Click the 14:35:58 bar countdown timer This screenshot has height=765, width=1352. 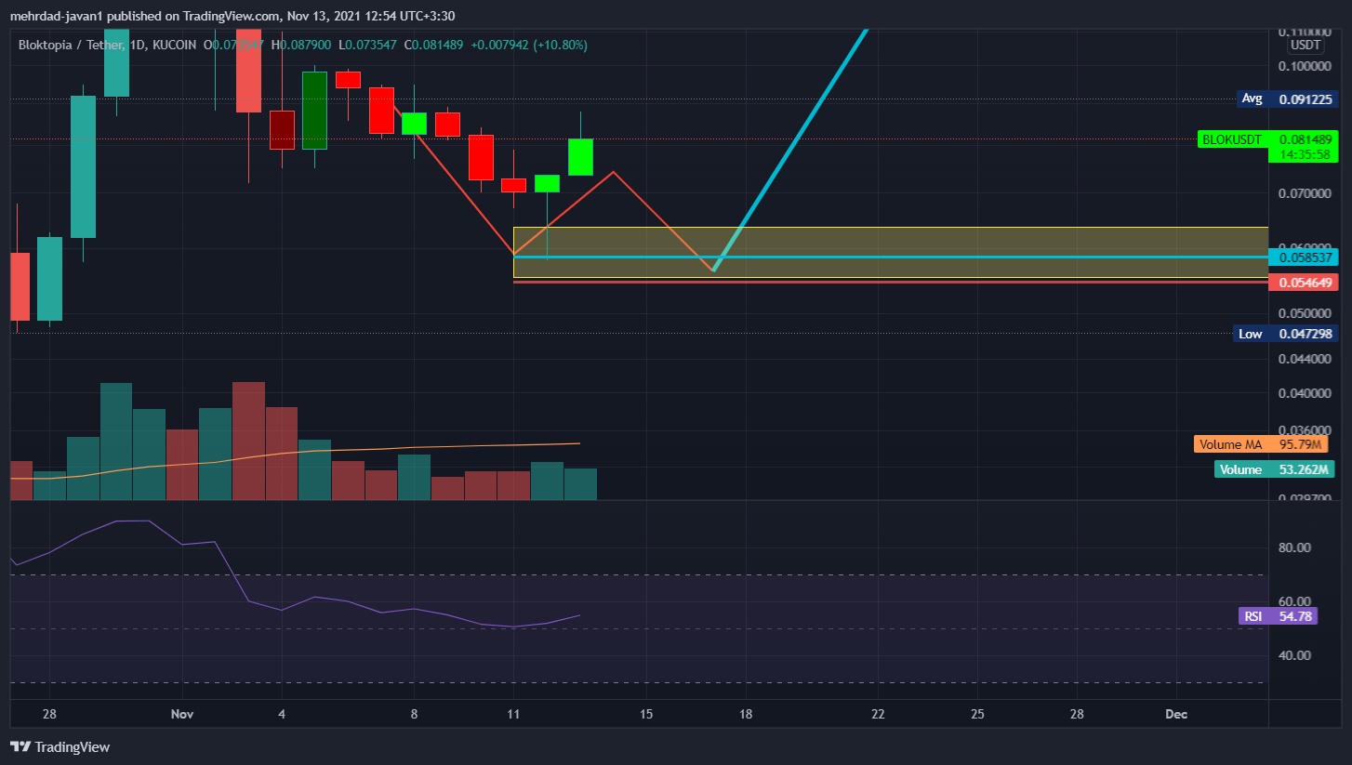click(1303, 155)
